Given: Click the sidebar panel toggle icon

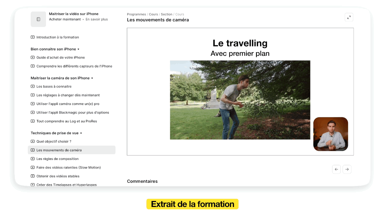Looking at the screenshot, I should point(38,19).
